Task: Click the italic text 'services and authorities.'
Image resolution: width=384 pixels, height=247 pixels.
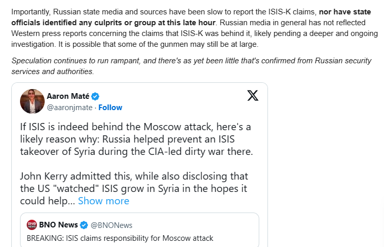Action: pyautogui.click(x=53, y=72)
